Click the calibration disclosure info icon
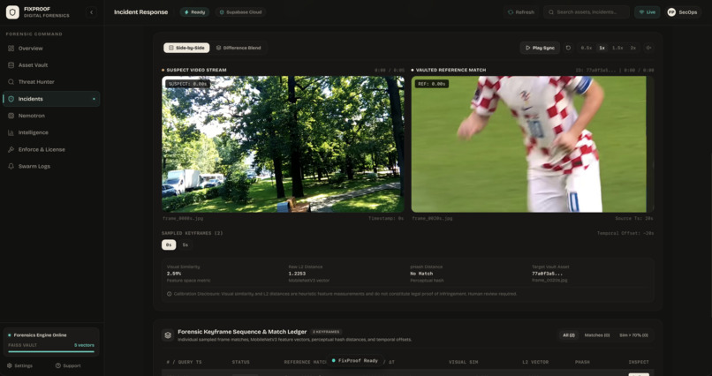Screen dimensions: 712x376 (x=170, y=294)
